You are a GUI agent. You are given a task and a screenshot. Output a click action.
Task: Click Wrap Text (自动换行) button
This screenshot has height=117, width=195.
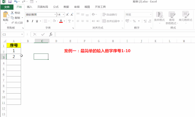[110, 15]
